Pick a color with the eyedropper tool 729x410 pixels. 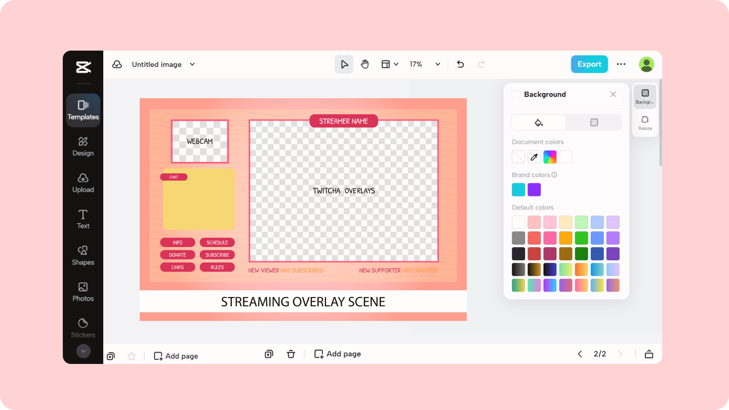click(x=534, y=157)
